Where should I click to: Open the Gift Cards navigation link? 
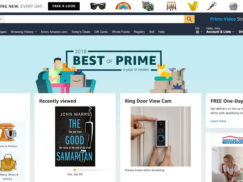click(x=101, y=32)
